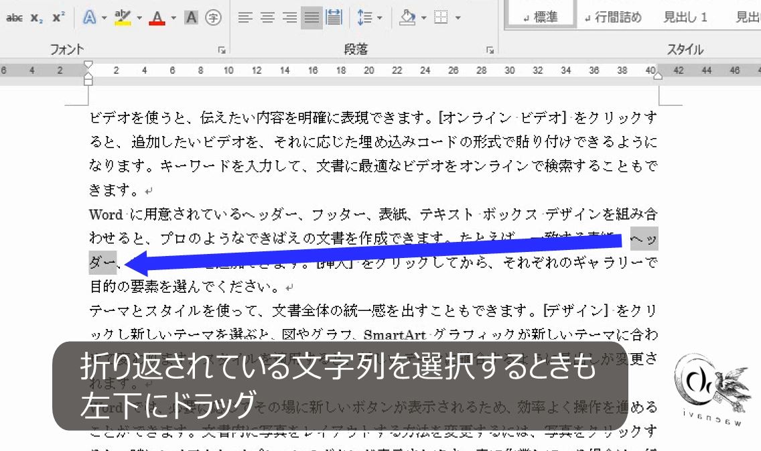Click the first line indent marker on ruler

pos(88,64)
